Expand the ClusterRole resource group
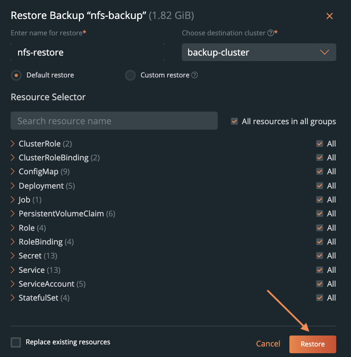 click(13, 144)
